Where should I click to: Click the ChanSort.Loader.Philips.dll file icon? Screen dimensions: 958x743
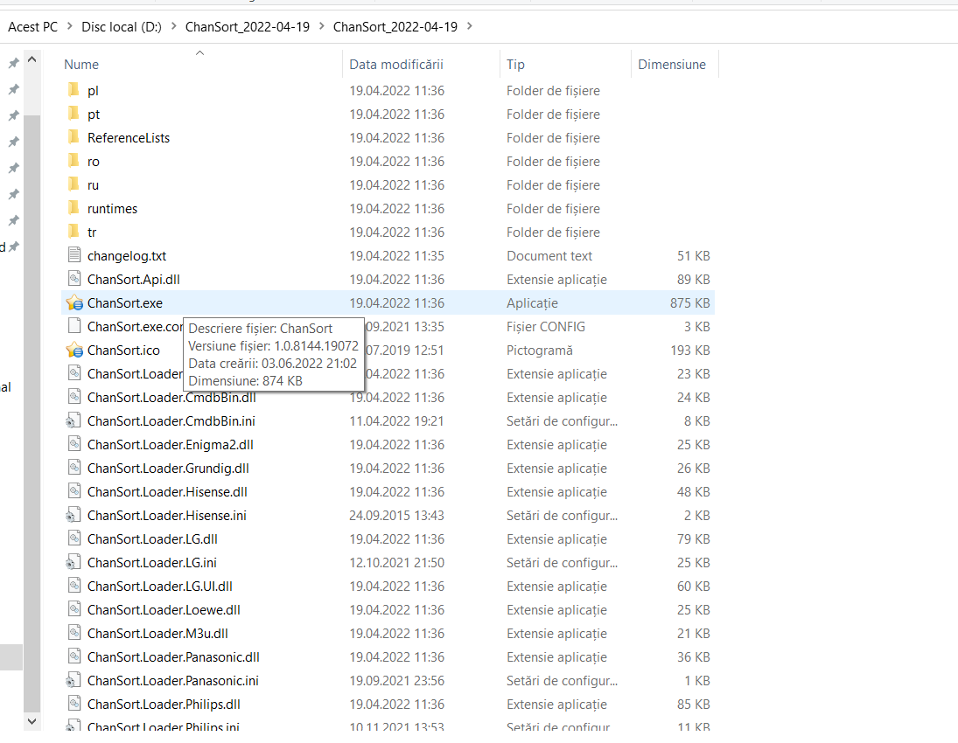pyautogui.click(x=73, y=704)
